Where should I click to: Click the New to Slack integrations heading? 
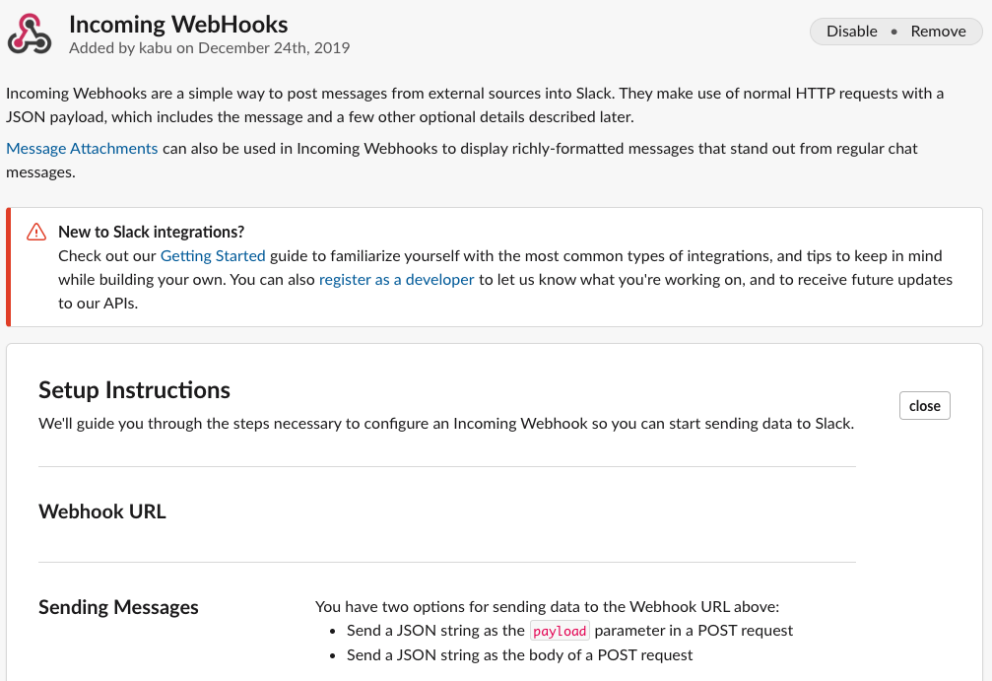[x=151, y=233]
